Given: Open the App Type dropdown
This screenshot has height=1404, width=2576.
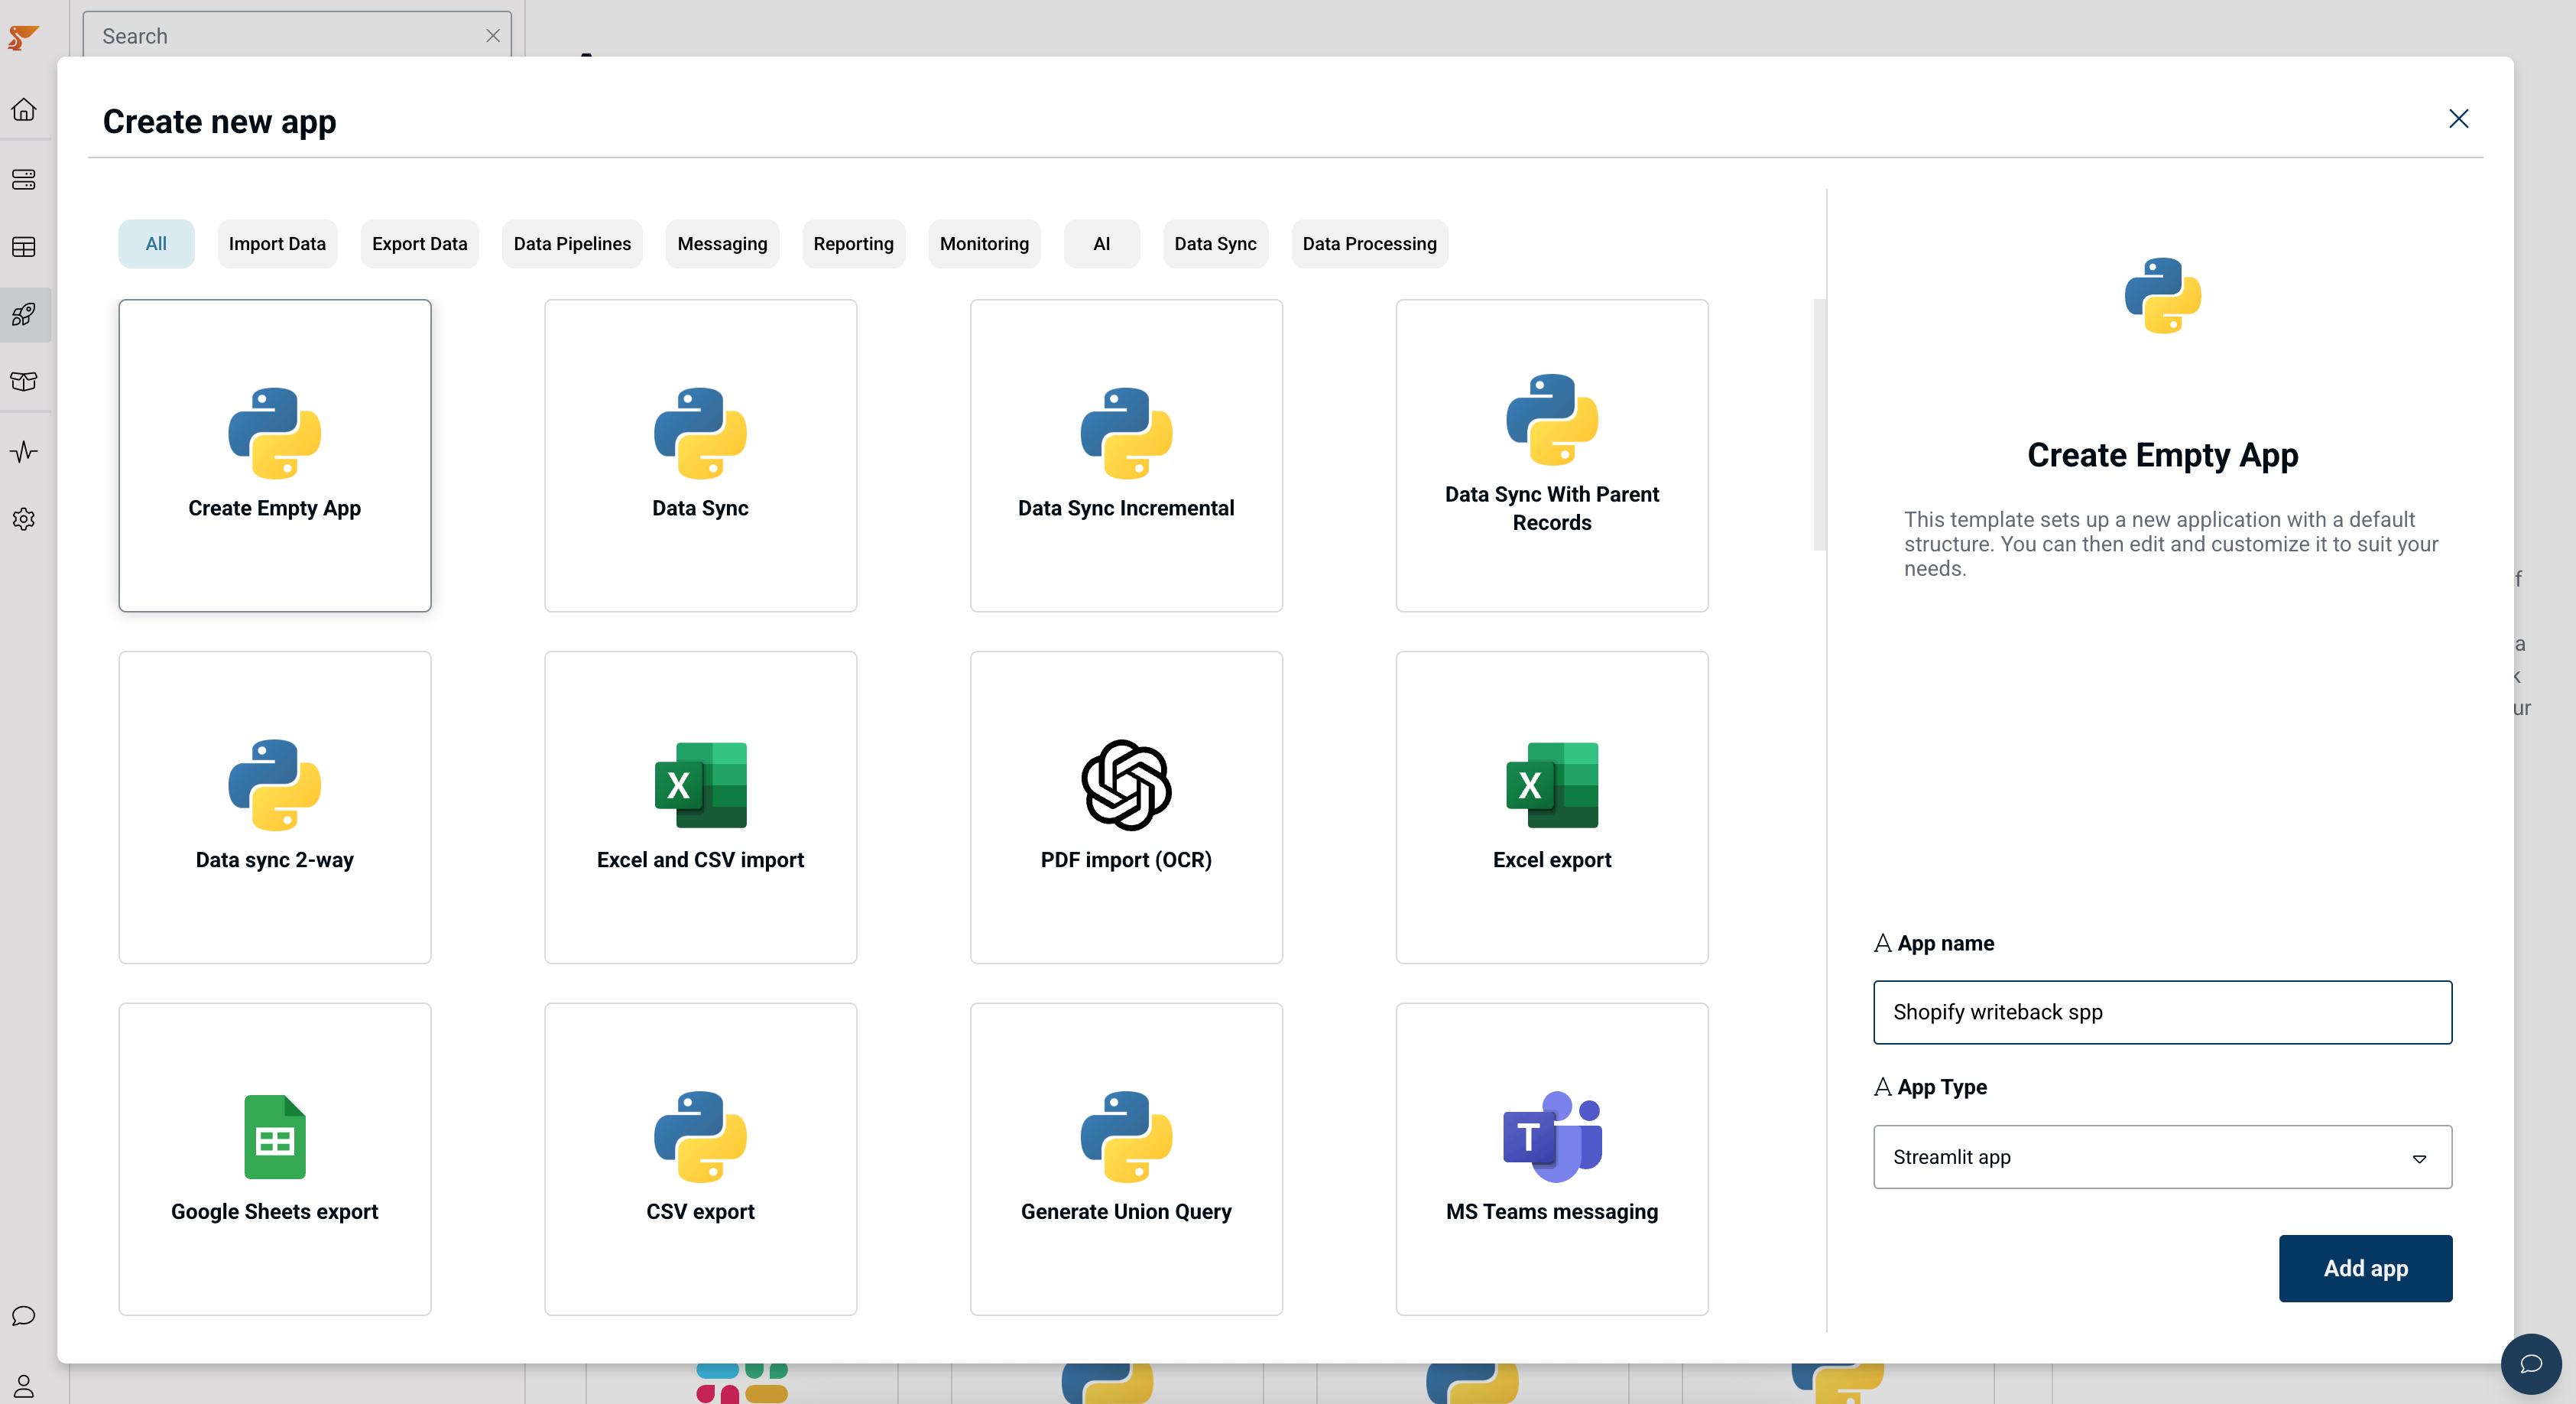Looking at the screenshot, I should (x=2162, y=1157).
